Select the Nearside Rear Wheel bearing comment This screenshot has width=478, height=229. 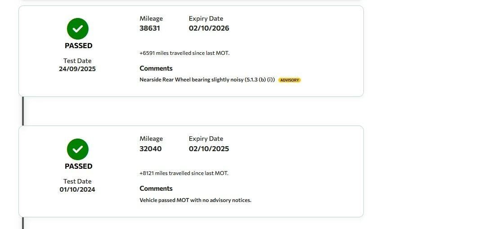[x=207, y=80]
